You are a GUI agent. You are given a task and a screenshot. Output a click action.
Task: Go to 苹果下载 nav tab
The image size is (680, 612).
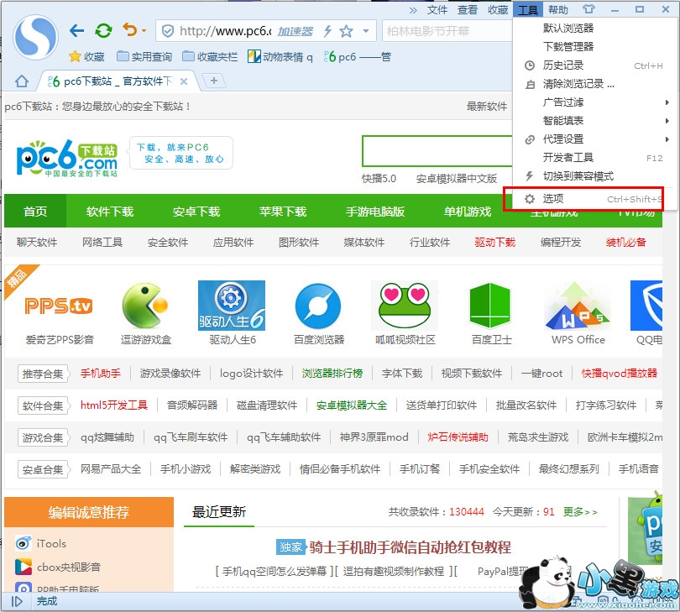pyautogui.click(x=283, y=212)
